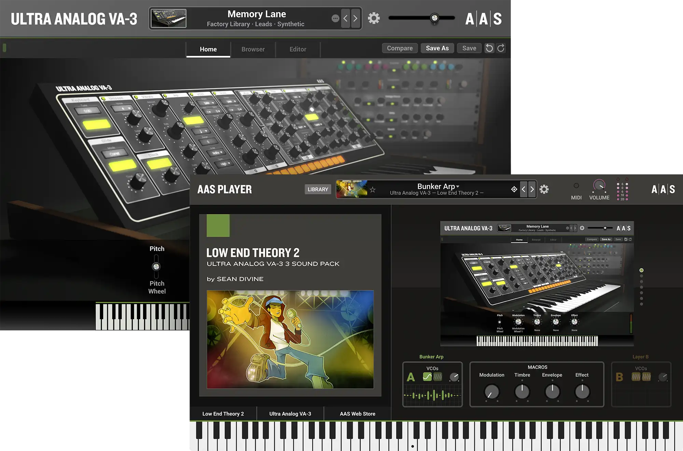683x451 pixels.
Task: Click the undo arrow in Ultra Analog VA-3
Action: click(489, 48)
